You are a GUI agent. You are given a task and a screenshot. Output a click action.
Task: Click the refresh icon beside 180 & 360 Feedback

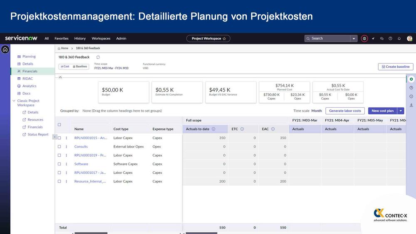click(98, 57)
